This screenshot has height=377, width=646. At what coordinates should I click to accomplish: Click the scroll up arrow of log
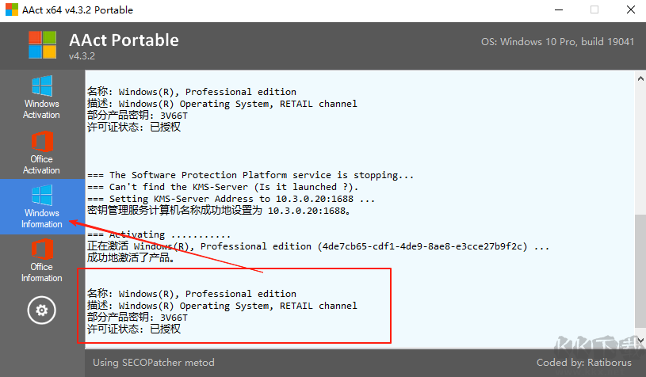640,78
